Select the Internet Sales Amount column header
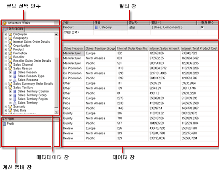This screenshot has width=219, height=173. pos(164,48)
